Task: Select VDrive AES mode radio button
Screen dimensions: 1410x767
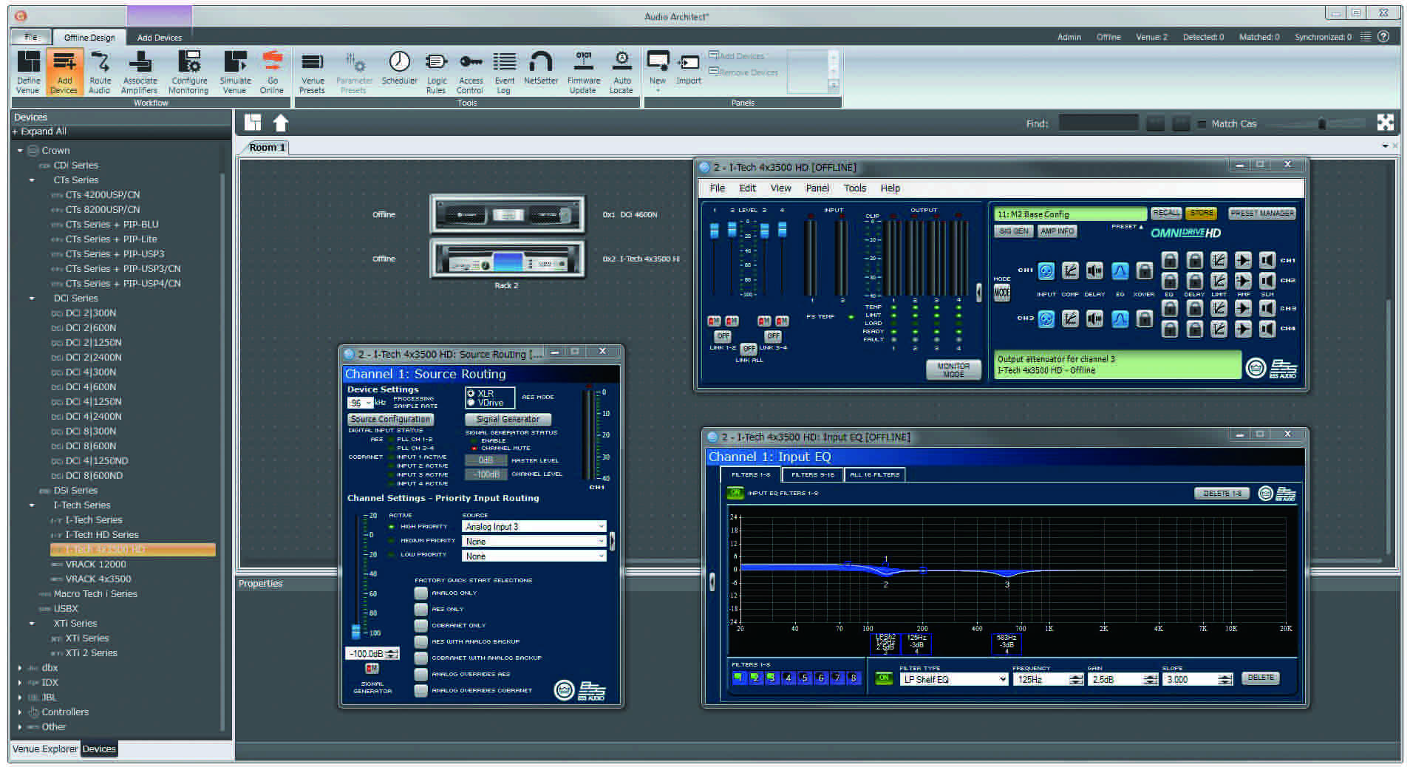Action: (471, 403)
